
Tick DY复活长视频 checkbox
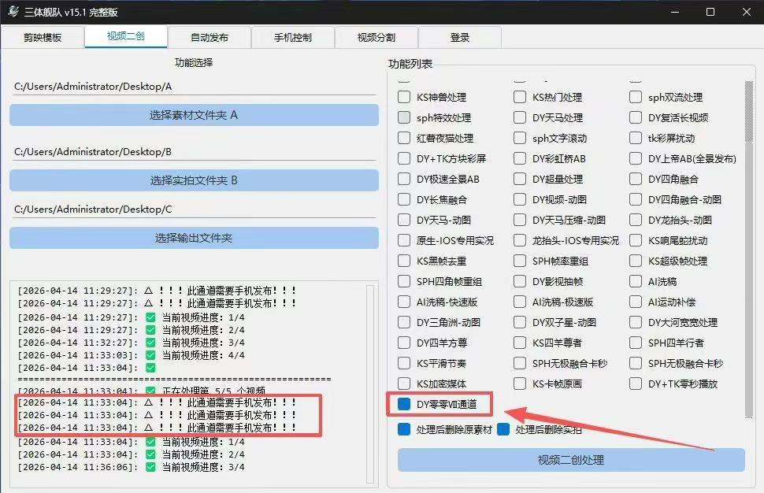tap(636, 117)
